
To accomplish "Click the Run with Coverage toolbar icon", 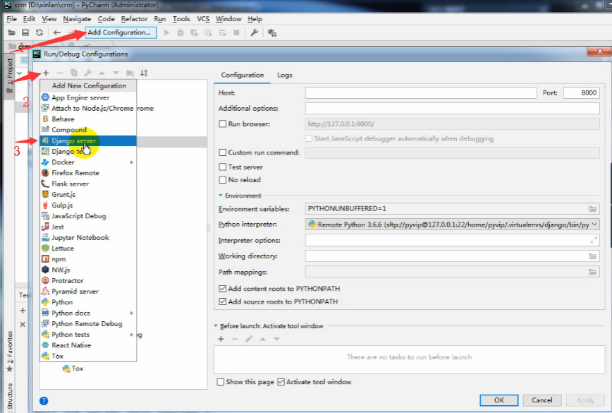I will pyautogui.click(x=194, y=32).
